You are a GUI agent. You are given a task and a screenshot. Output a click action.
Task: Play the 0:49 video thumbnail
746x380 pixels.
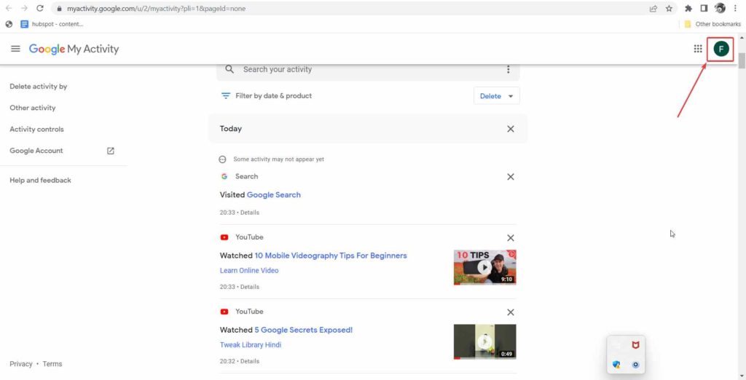point(484,341)
